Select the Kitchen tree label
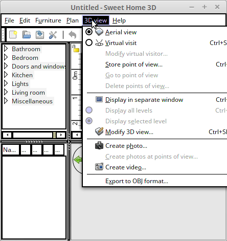Viewport: 227px width, 241px height. [x=22, y=75]
